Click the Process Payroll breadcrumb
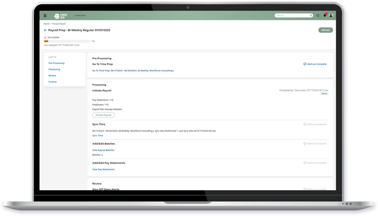Viewport: 378px width, 216px height. pos(59,24)
